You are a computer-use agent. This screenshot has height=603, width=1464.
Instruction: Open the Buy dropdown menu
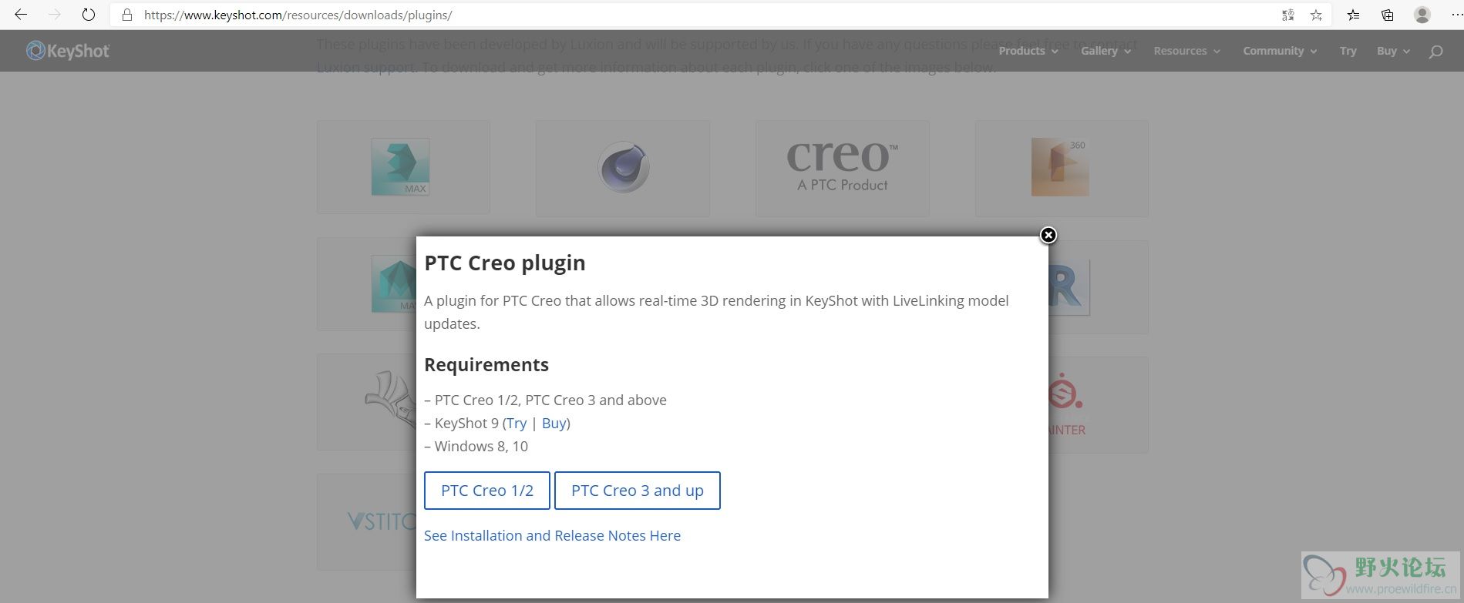pos(1393,51)
